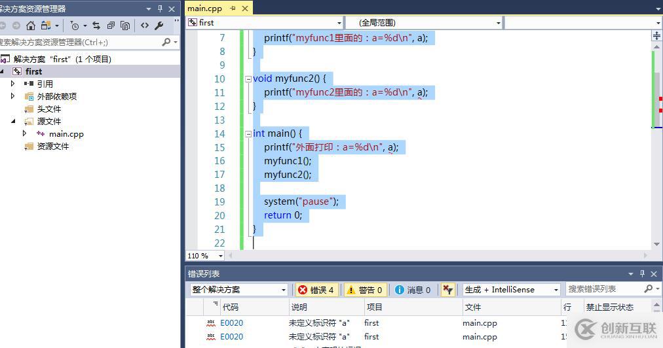Click the 头文件 folder icon
Screen dimensions: 663x348
(29, 109)
